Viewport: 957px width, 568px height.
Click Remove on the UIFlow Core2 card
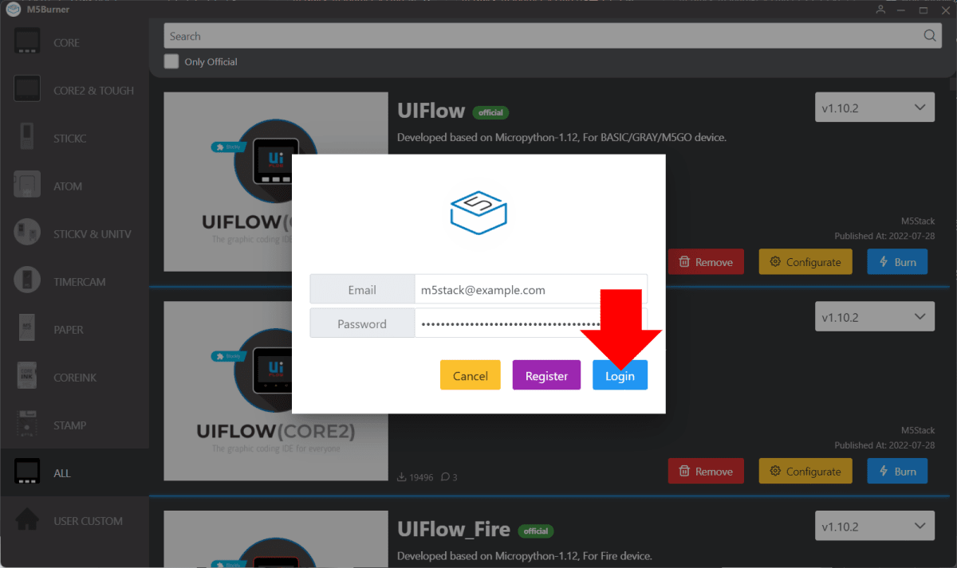(x=706, y=471)
